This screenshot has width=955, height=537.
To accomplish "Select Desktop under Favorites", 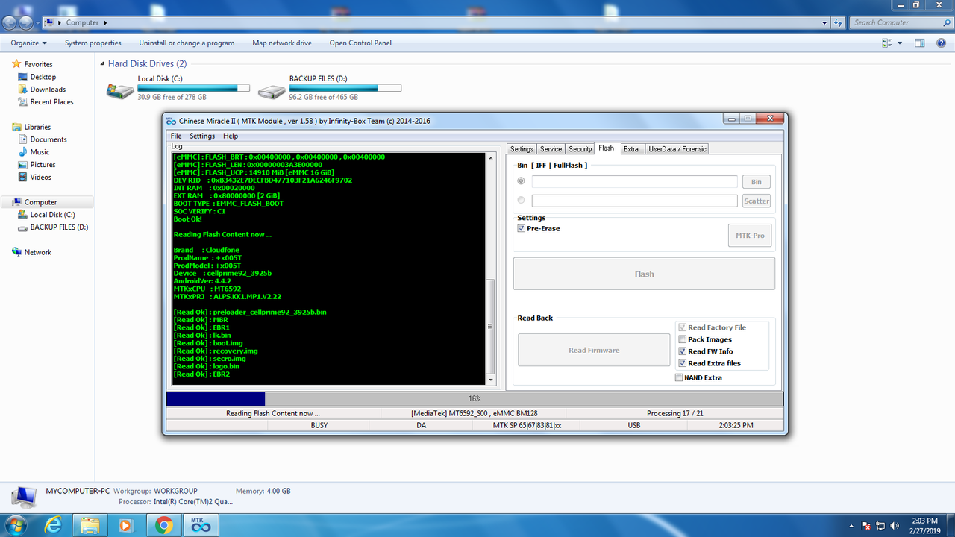I will (x=43, y=77).
